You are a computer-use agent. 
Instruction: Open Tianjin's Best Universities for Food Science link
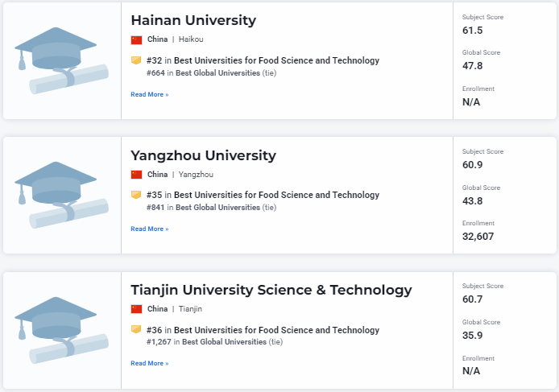[x=276, y=330]
